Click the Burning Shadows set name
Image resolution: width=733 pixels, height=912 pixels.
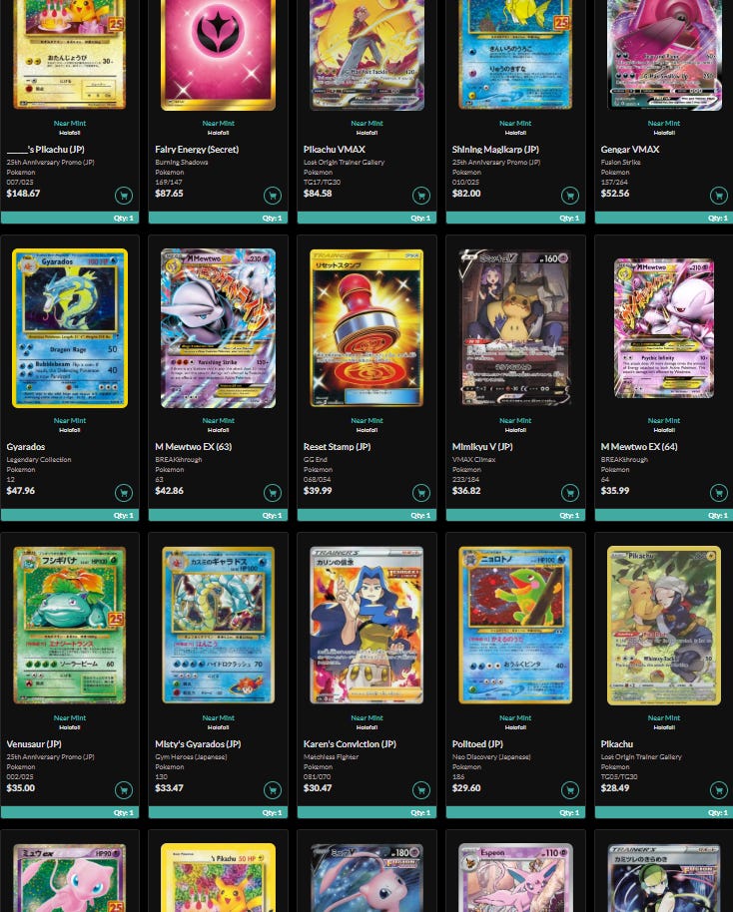tap(182, 163)
